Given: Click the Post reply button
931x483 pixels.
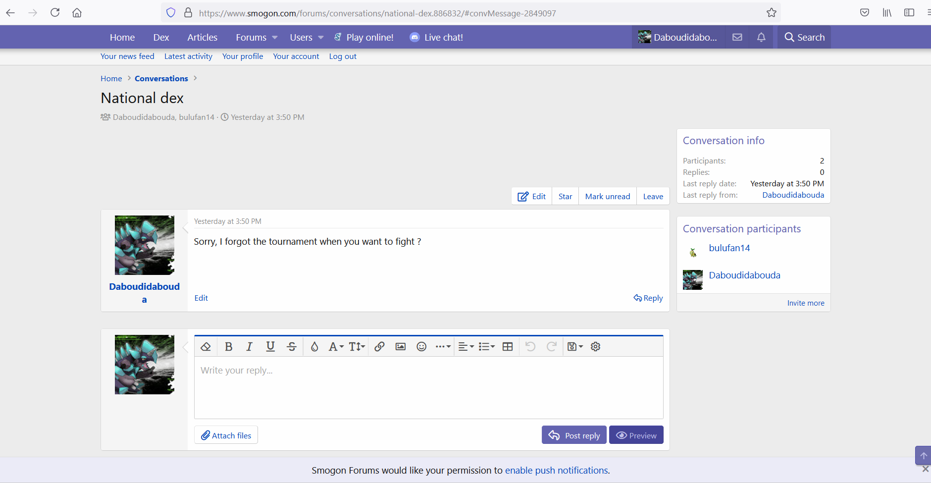Looking at the screenshot, I should click(574, 435).
